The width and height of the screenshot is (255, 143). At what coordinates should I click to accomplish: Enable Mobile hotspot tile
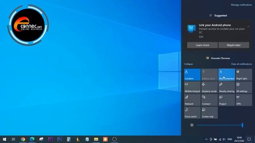point(192,87)
